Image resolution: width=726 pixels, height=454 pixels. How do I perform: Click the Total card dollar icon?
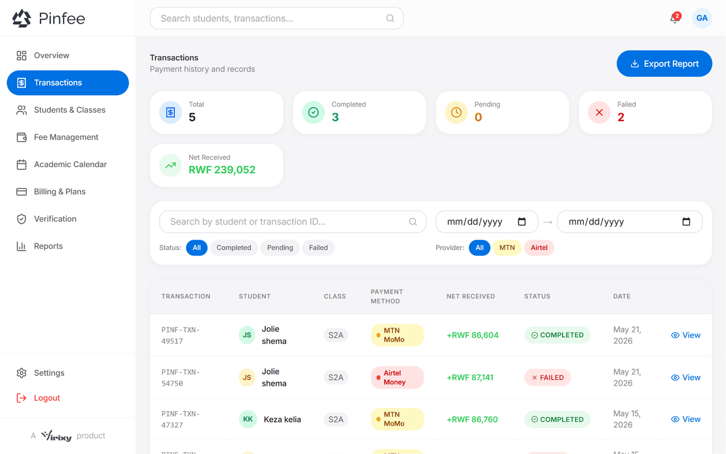click(x=171, y=112)
